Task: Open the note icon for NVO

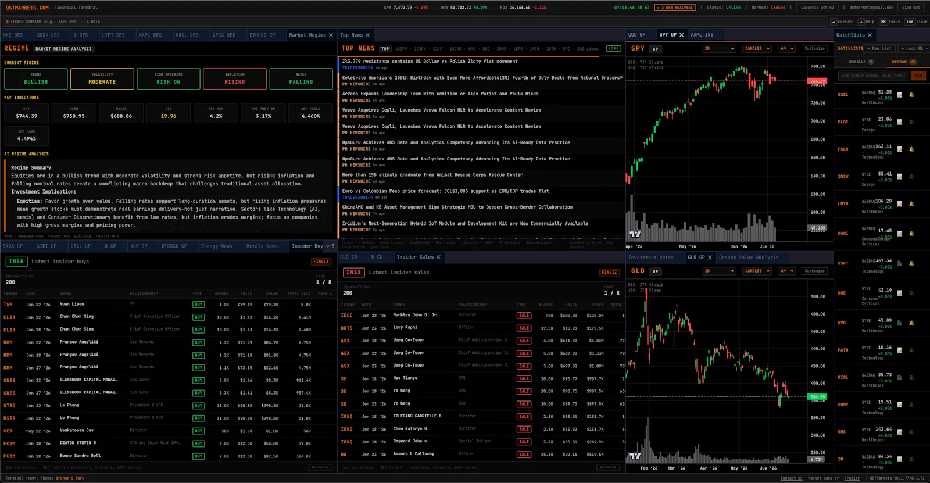Action: [x=900, y=323]
